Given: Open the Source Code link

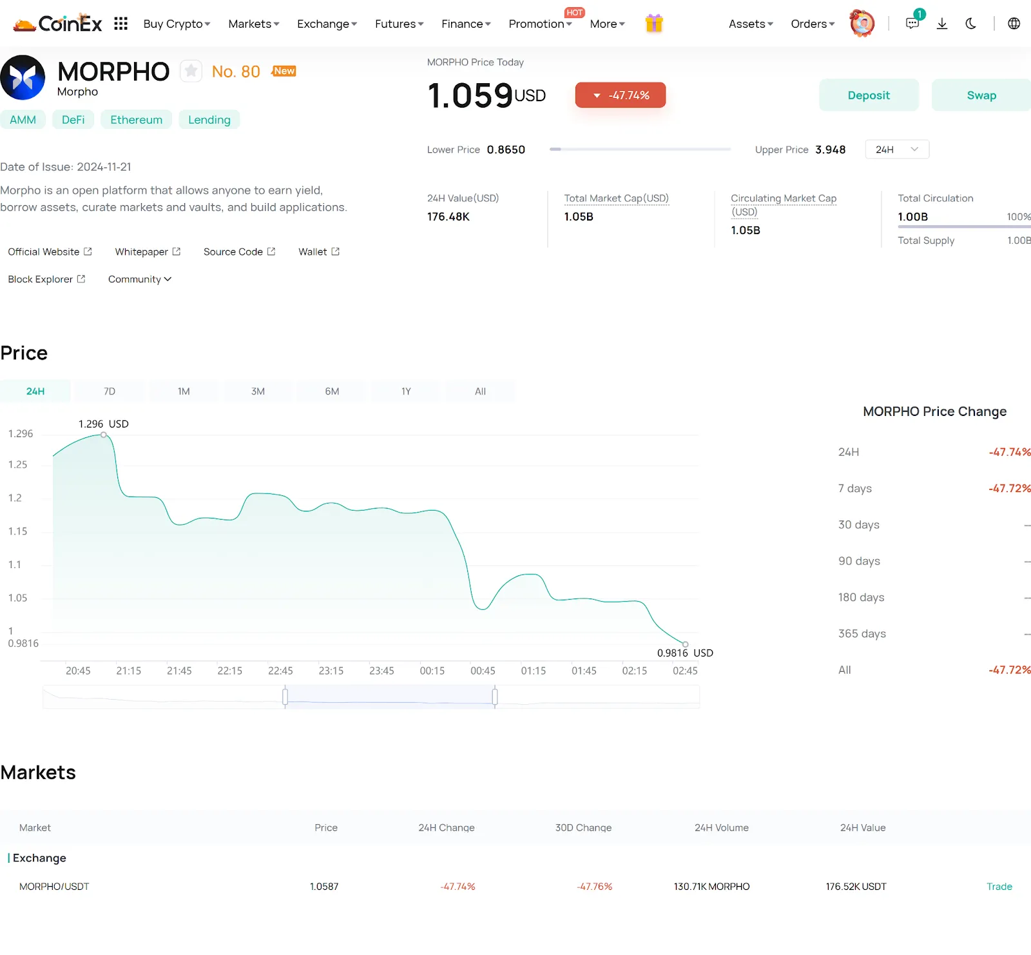Looking at the screenshot, I should pyautogui.click(x=239, y=251).
